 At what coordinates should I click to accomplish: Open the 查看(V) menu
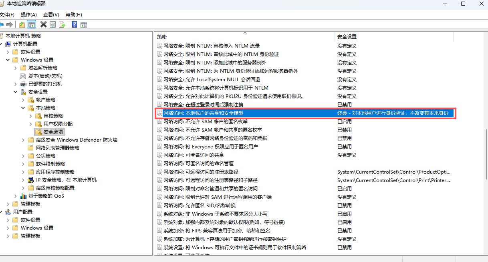point(51,15)
